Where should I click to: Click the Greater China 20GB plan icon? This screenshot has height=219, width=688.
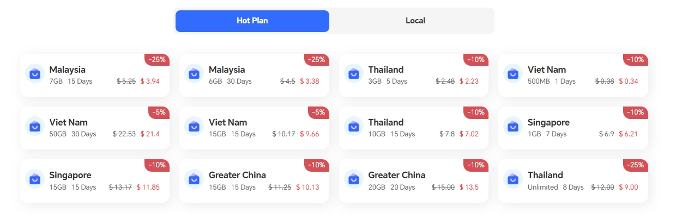(x=354, y=179)
